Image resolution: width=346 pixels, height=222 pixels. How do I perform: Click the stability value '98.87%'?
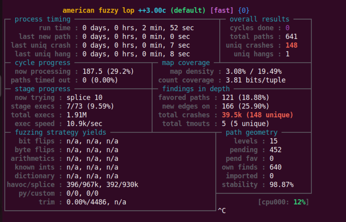point(281,185)
